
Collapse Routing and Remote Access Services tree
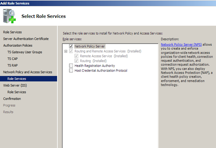coord(65,51)
